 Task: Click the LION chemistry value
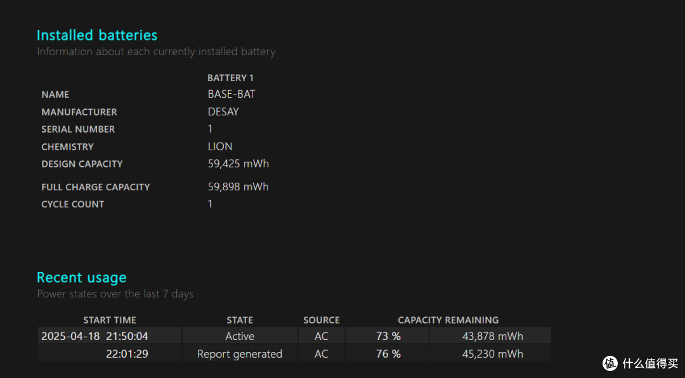tap(220, 147)
